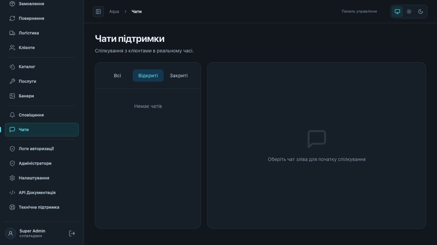Go to Адміністратори label
Screen dimensions: 437x245
(35, 163)
